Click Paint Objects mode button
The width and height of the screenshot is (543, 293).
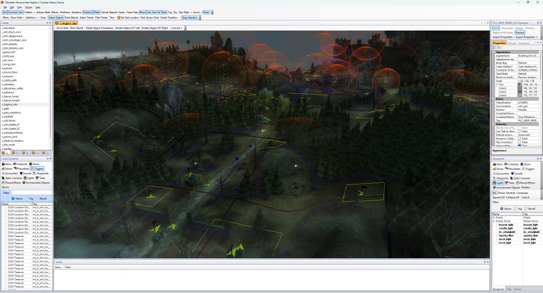[71, 17]
